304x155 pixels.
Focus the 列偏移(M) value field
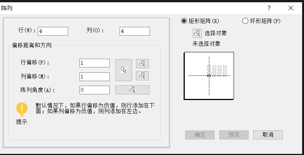pos(95,77)
